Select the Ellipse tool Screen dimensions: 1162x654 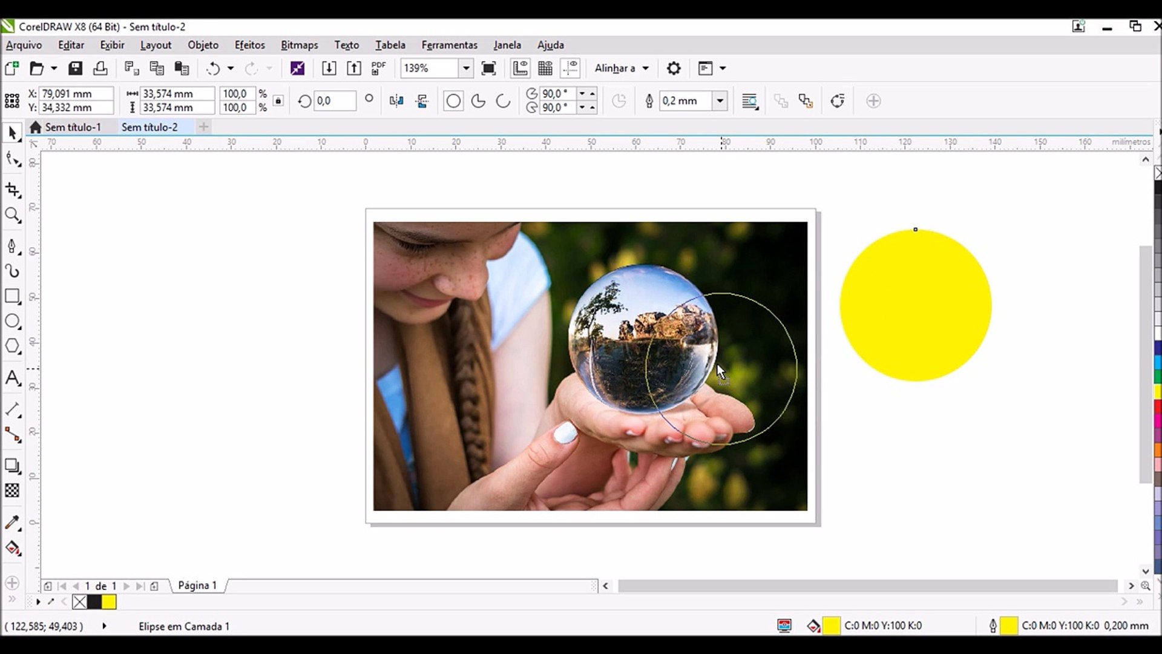click(x=12, y=322)
